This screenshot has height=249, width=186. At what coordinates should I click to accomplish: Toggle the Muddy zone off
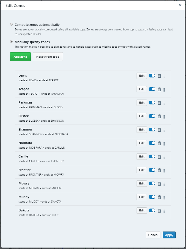click(152, 197)
